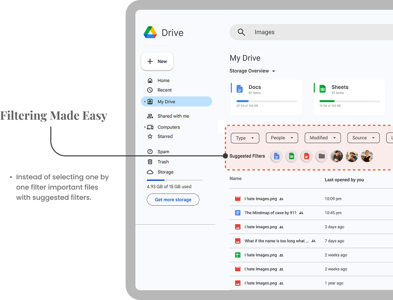Click image icon of 3 days ago file

pos(238,227)
